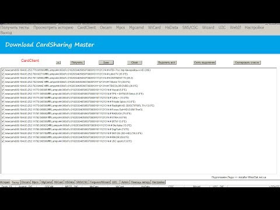Viewport: 280px width, 210px height.
Task: Open the U2C menu item
Action: click(x=222, y=27)
